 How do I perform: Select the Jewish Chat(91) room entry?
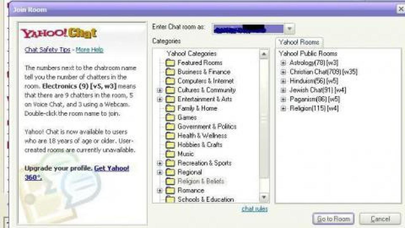(x=318, y=91)
